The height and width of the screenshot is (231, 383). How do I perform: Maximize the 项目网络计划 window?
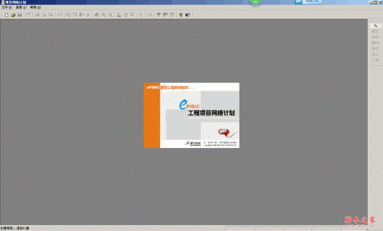click(x=376, y=2)
